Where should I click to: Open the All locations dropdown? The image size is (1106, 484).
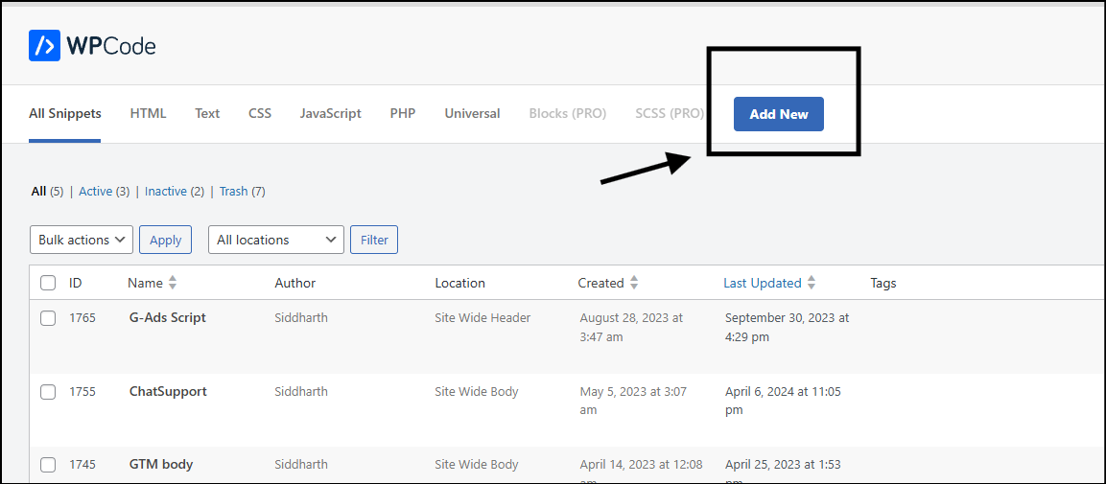tap(276, 240)
